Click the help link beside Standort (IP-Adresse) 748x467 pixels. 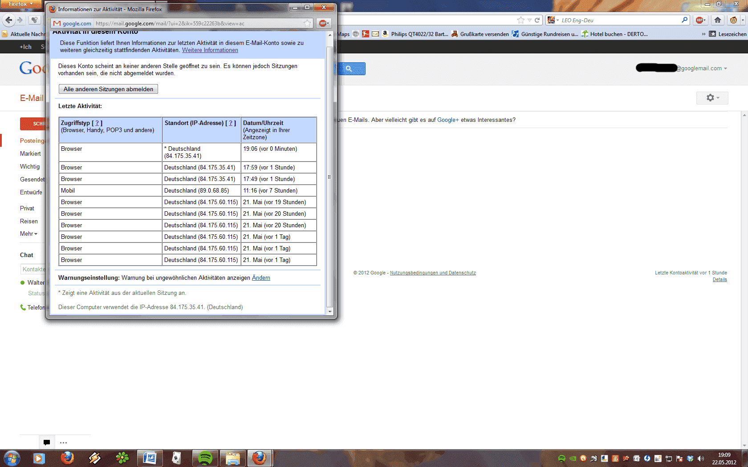231,123
